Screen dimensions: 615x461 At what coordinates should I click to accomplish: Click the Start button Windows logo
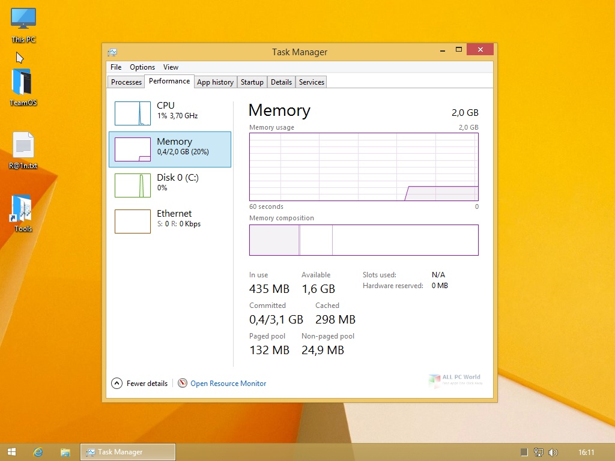coord(12,452)
